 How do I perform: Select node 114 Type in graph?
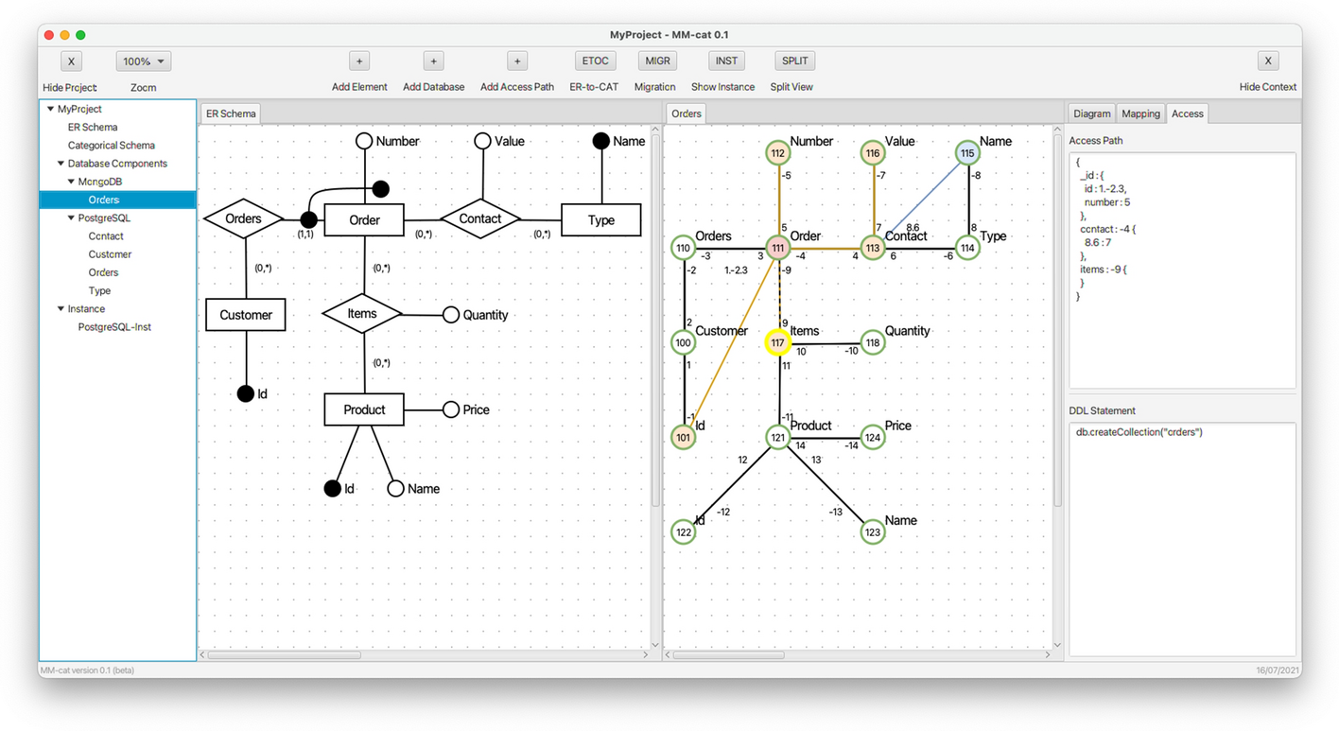[x=966, y=248]
